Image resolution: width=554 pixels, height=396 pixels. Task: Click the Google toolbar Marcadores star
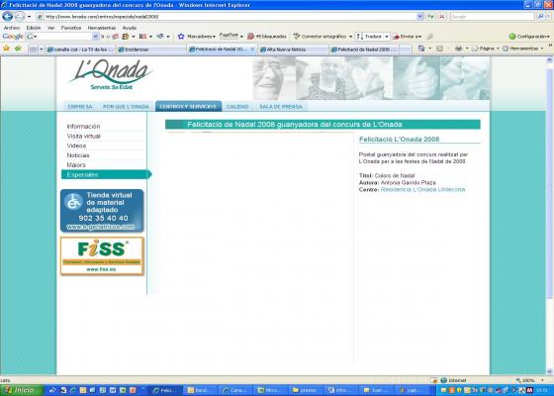[181, 36]
